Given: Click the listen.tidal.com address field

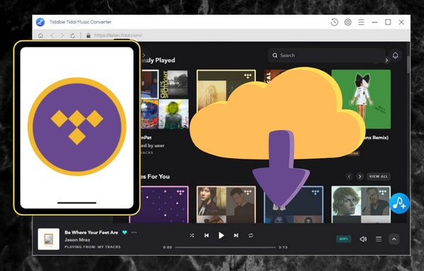Looking at the screenshot, I should click(x=118, y=35).
